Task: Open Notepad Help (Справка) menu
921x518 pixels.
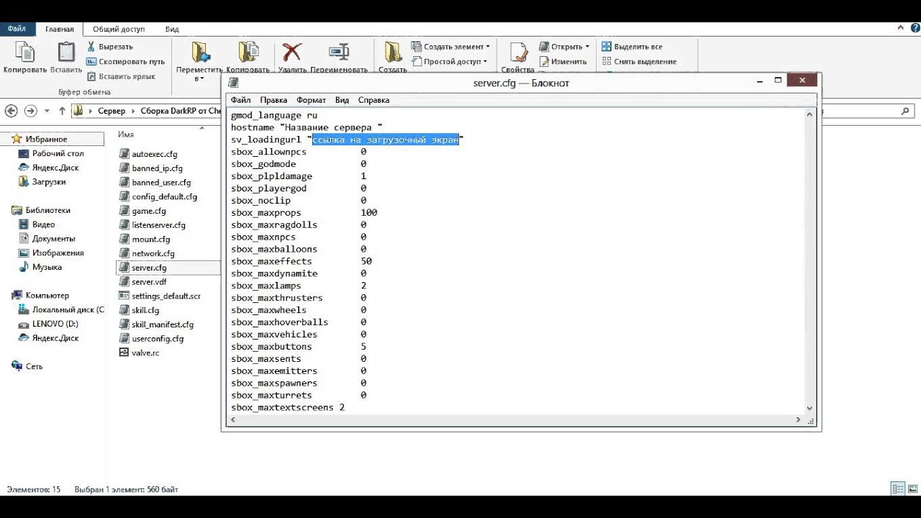Action: click(x=373, y=100)
